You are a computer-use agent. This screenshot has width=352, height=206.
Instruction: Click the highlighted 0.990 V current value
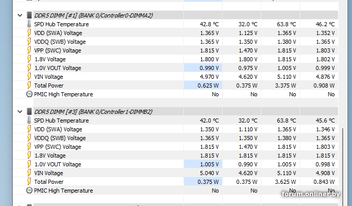[x=209, y=68]
